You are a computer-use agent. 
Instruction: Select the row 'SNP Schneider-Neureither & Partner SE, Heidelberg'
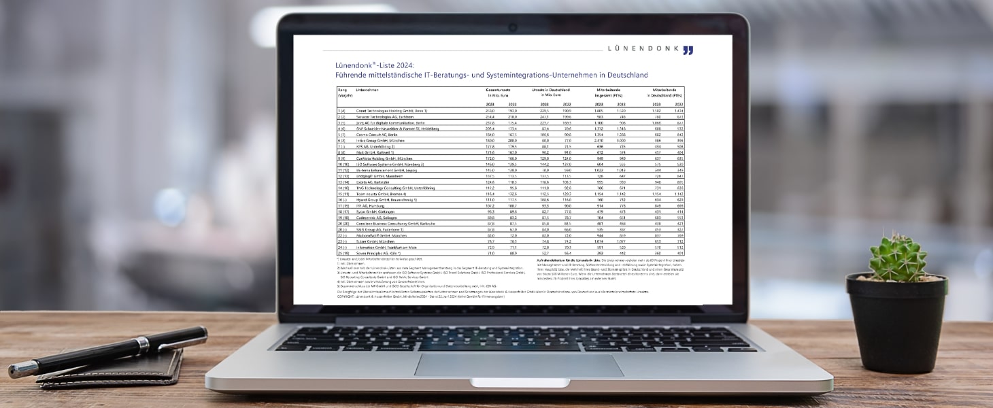[x=510, y=129]
